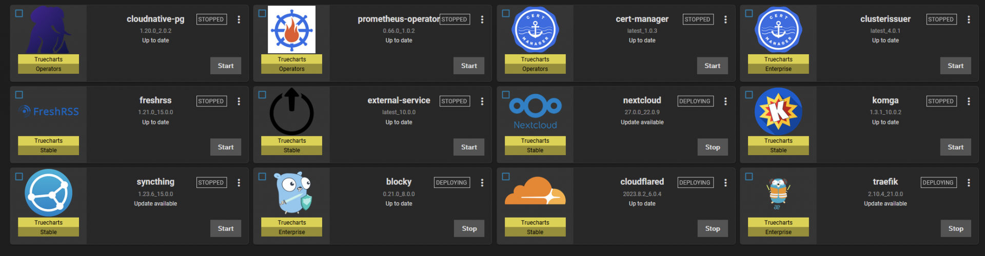Click nextcloud version 27.0.0_22.0.9
This screenshot has height=256, width=985.
(642, 113)
